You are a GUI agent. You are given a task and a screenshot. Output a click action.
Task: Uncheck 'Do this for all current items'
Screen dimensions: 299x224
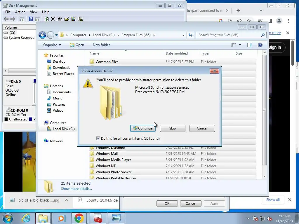point(98,139)
